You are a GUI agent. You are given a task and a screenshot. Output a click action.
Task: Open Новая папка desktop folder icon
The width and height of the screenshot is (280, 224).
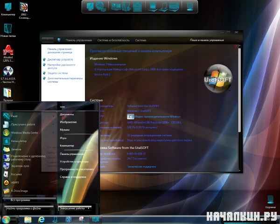(x=8, y=30)
